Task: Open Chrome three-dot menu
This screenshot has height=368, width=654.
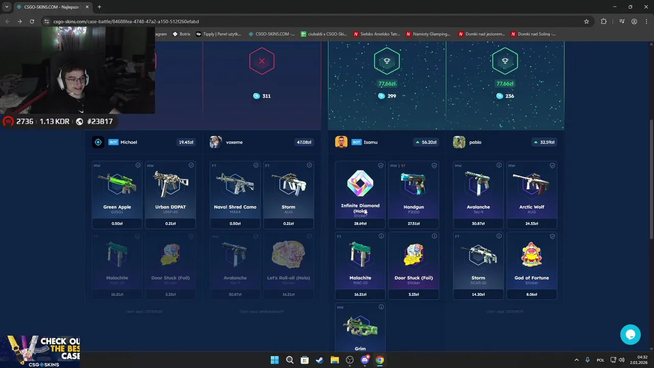Action: (x=646, y=21)
